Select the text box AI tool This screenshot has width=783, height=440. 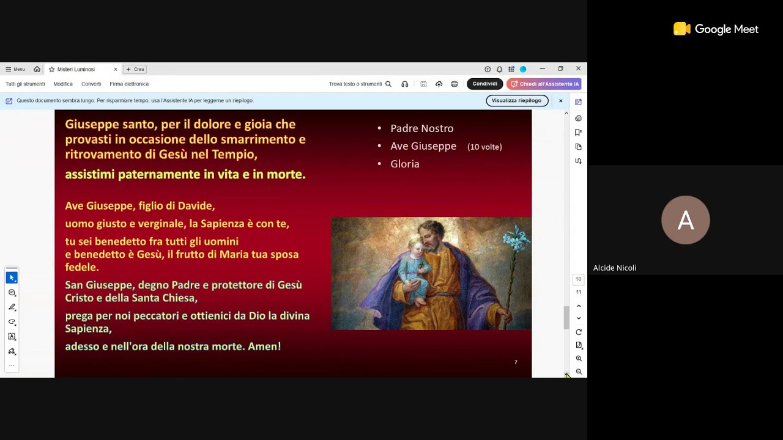coord(12,337)
